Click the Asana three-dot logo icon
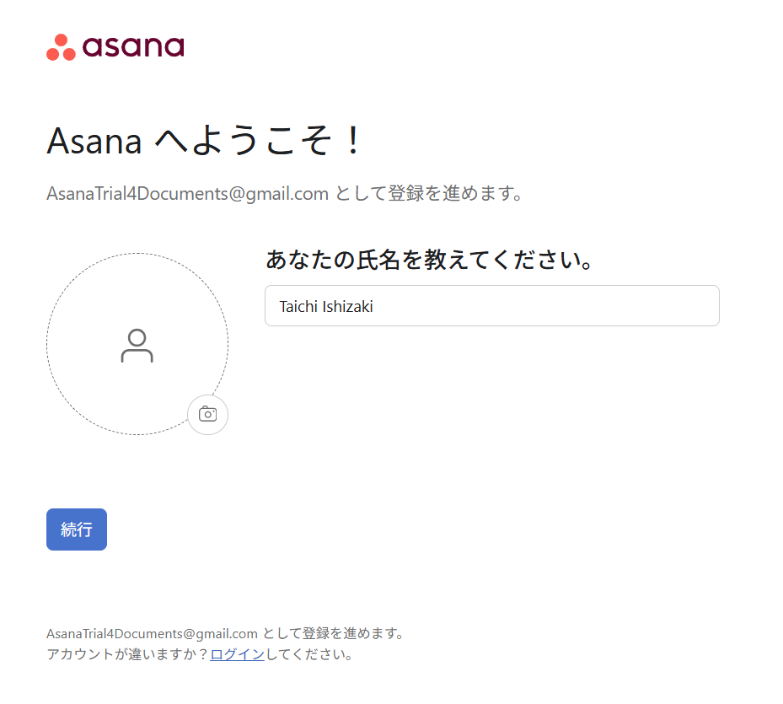 coord(61,47)
